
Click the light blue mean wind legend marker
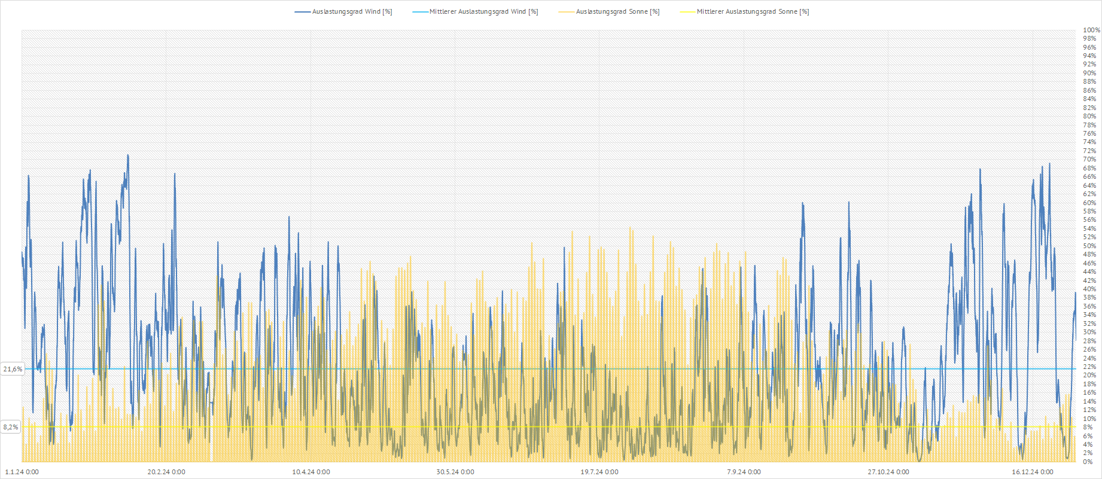[x=421, y=12]
